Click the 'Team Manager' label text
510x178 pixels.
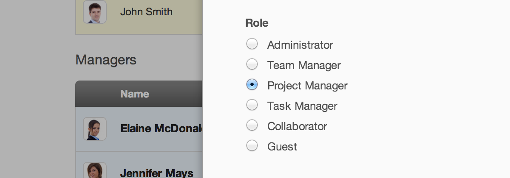click(304, 65)
